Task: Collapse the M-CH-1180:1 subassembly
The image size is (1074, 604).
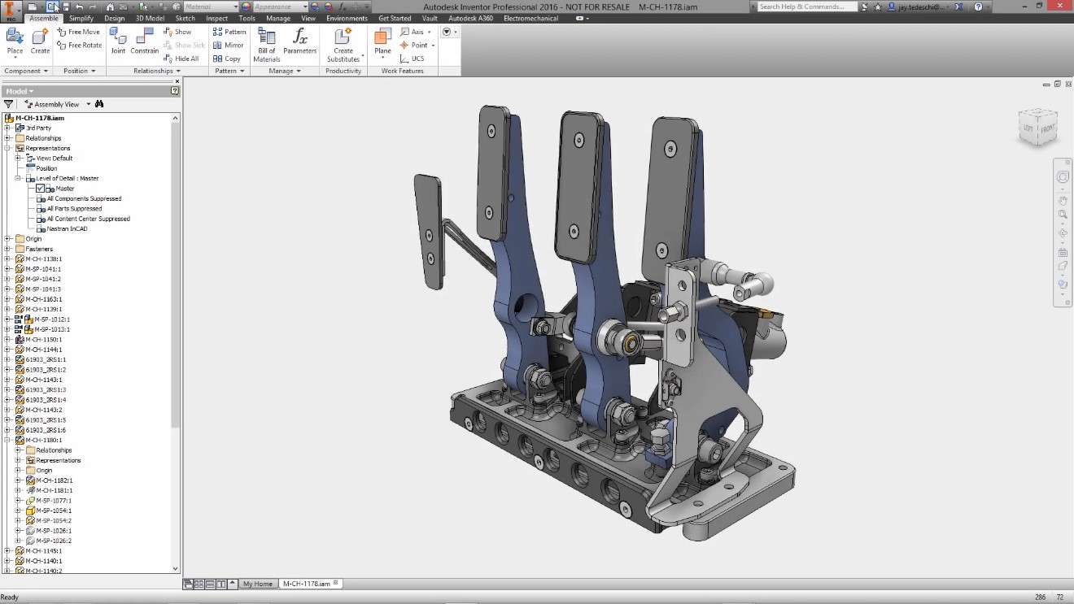Action: (8, 440)
